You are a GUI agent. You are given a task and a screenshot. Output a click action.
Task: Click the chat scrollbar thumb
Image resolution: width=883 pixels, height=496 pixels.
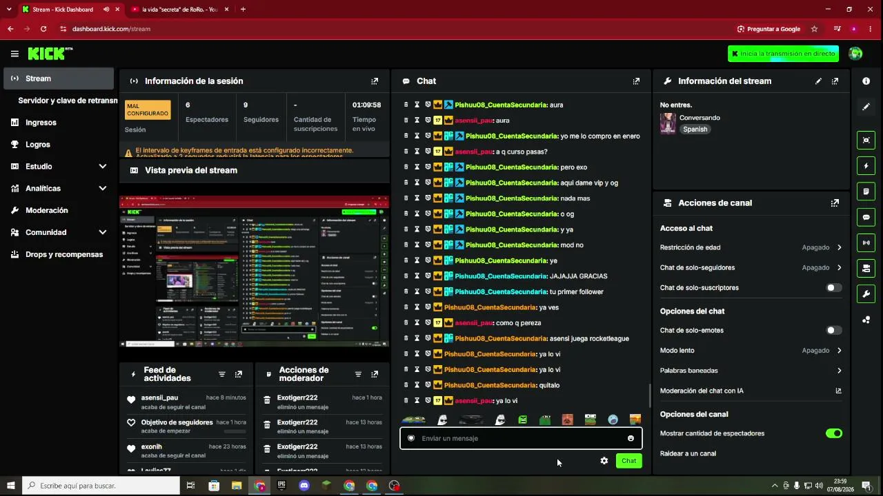[x=649, y=395]
